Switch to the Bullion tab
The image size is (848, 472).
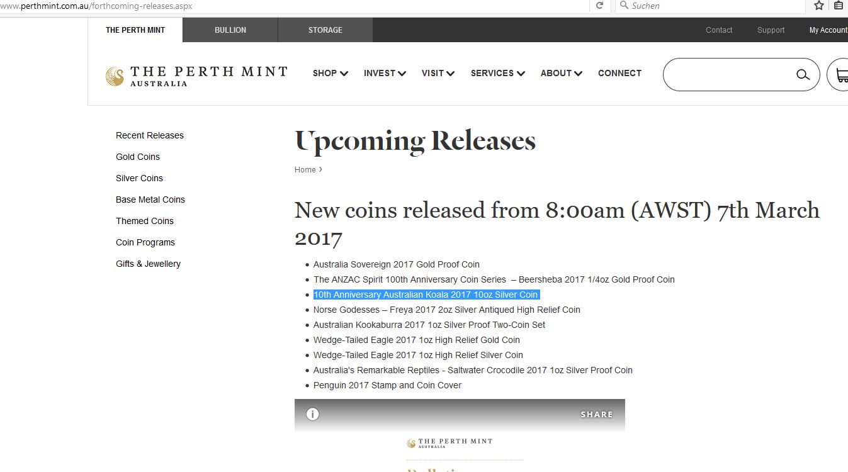point(230,30)
